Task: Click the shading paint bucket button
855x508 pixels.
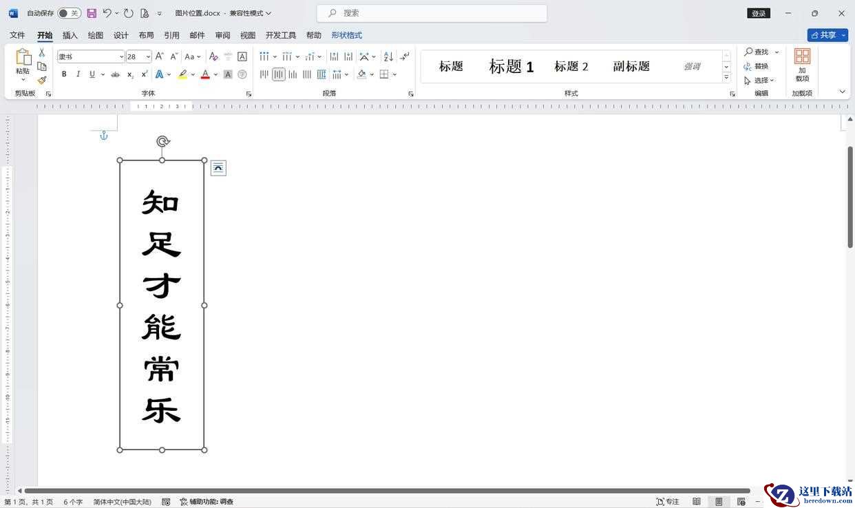Action: [x=362, y=74]
